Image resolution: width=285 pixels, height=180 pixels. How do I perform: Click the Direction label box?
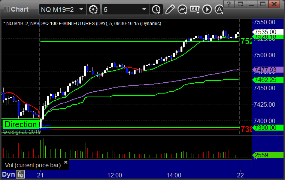(x=21, y=125)
